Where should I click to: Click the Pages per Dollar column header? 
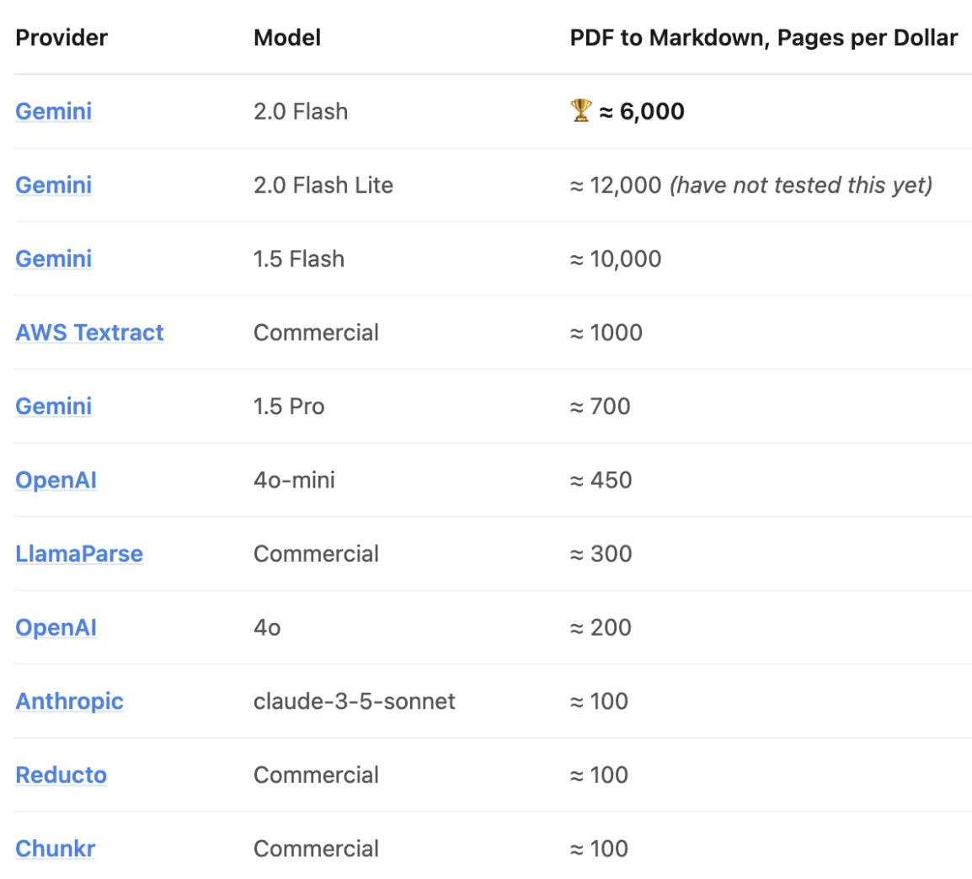pyautogui.click(x=764, y=38)
